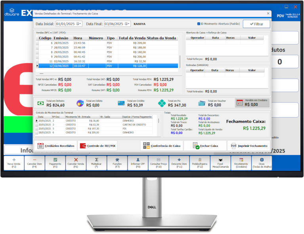
Task: Click Desconto Item (F11) arrow icon
Action: (179, 160)
